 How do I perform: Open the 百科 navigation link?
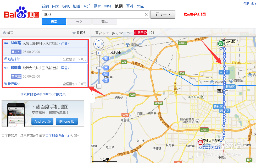(x=130, y=6)
